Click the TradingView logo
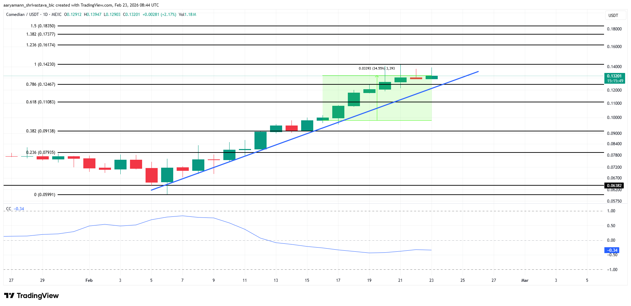This screenshot has width=631, height=306. 31,296
